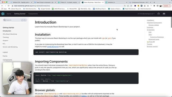The width and height of the screenshot is (172, 97).
Task: Click the vanilla Bootstrap link
Action: pos(53,47)
